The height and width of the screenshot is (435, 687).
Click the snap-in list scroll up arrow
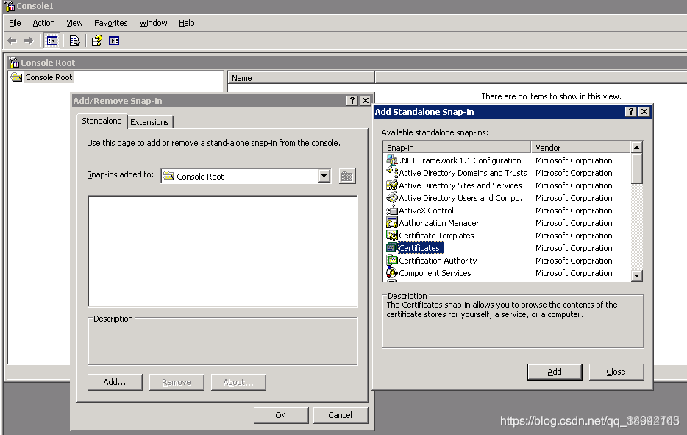636,147
